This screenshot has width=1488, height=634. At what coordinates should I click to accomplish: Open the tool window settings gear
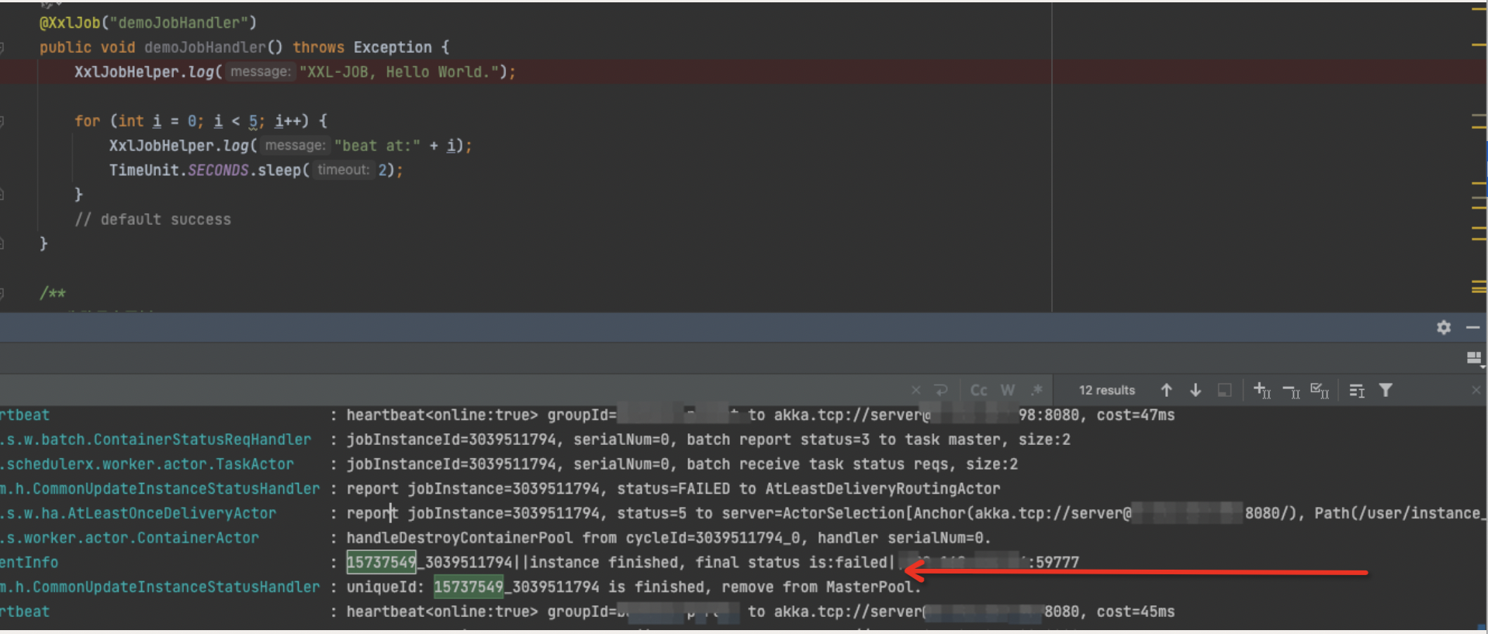(1443, 328)
